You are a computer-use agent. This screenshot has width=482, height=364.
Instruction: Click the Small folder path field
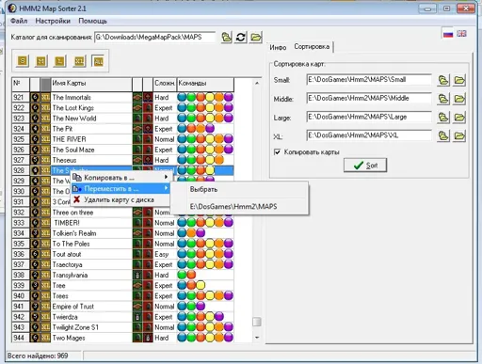pyautogui.click(x=369, y=80)
